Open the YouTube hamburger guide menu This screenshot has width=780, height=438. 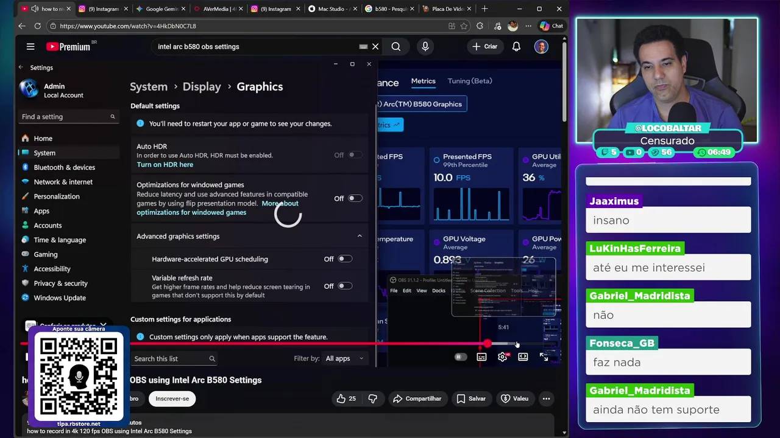30,46
